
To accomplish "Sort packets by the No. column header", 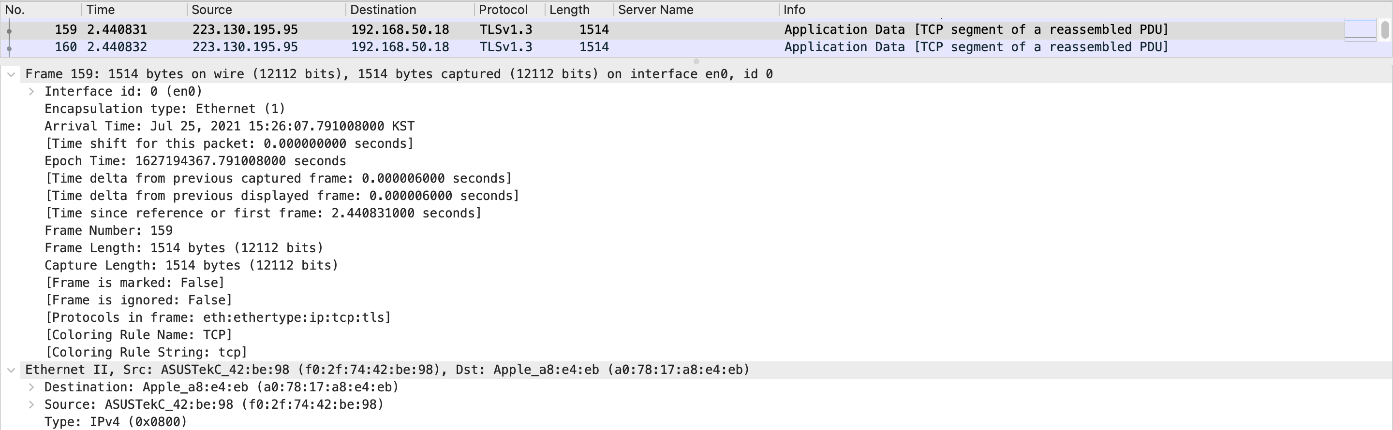I will (41, 10).
